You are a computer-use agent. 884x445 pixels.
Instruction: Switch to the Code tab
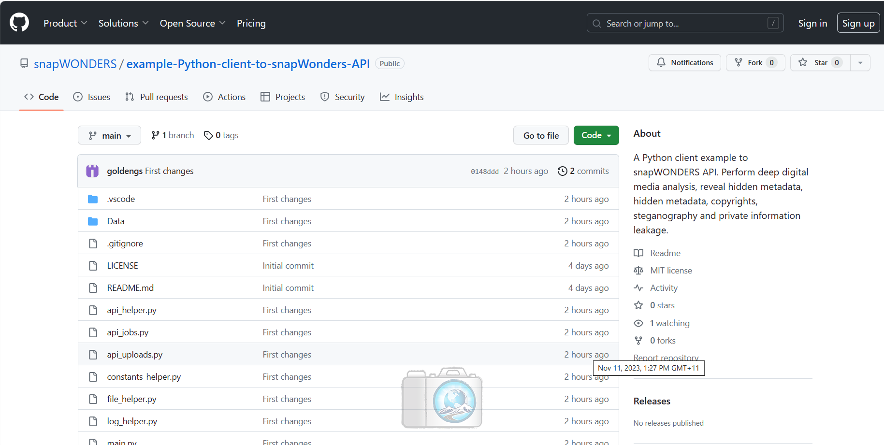pyautogui.click(x=42, y=97)
